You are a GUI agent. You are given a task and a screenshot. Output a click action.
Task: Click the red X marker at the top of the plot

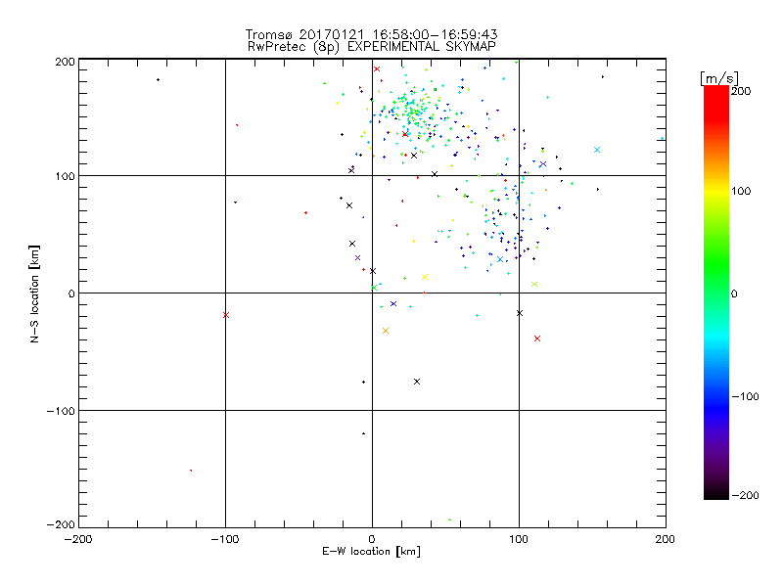point(377,68)
